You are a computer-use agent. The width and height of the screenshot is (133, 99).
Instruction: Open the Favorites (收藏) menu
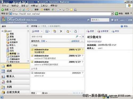tap(34, 6)
